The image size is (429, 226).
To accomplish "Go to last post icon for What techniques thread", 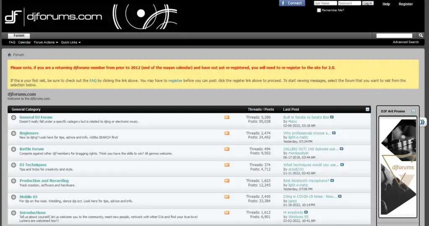I will pos(342,165).
